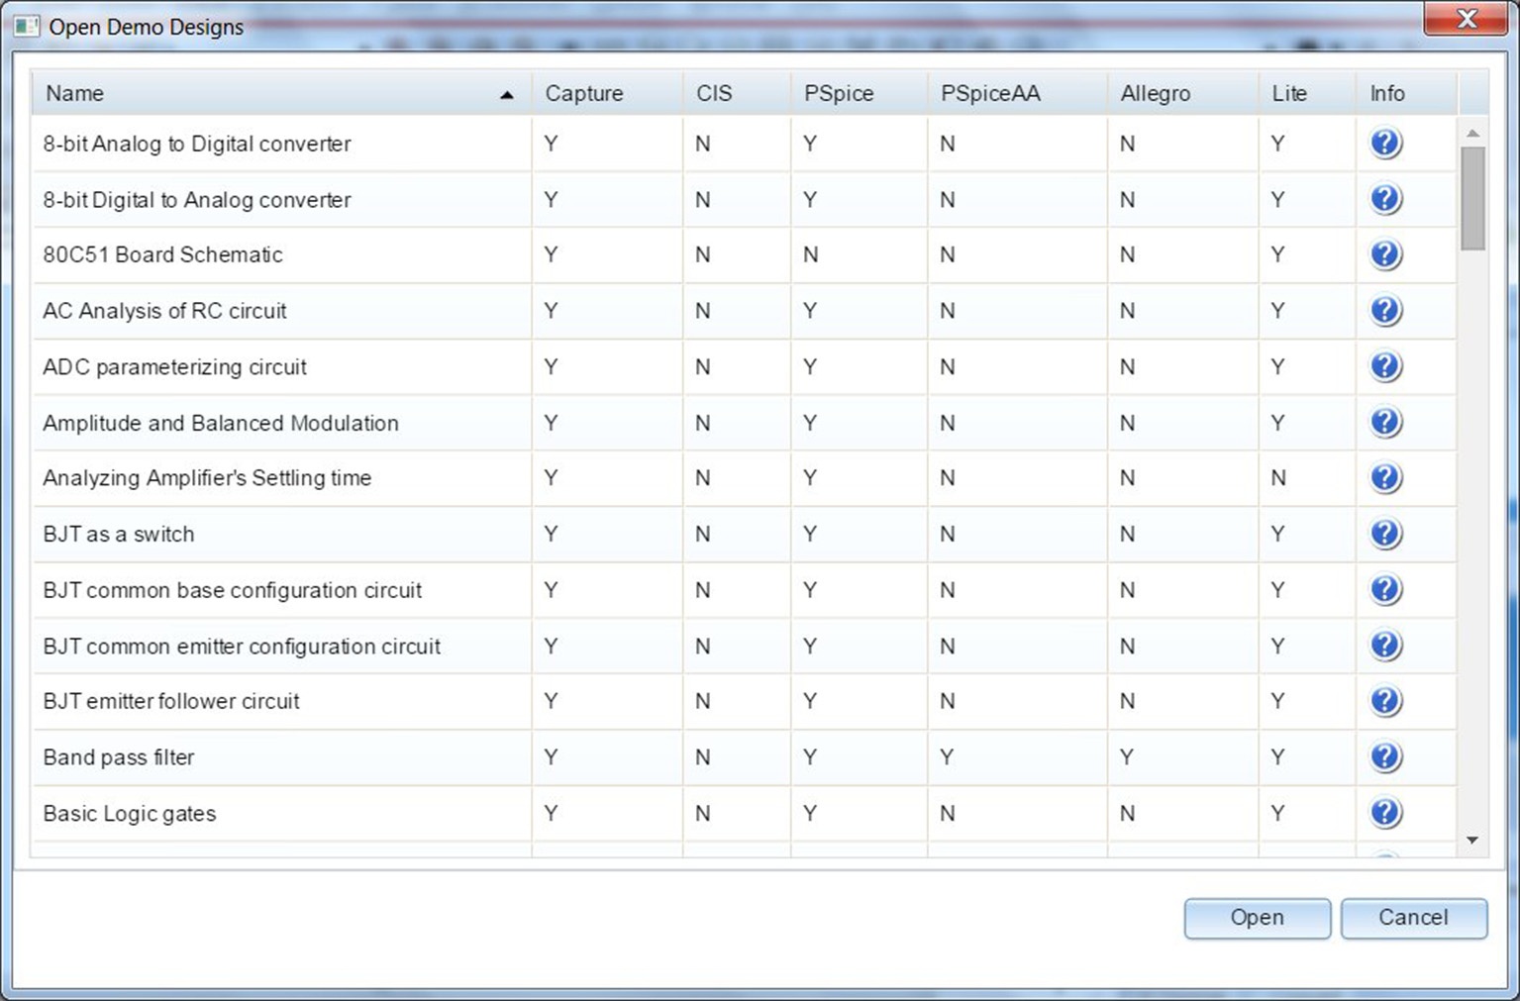Select Band pass filter design
This screenshot has height=1001, width=1520.
pyautogui.click(x=744, y=757)
